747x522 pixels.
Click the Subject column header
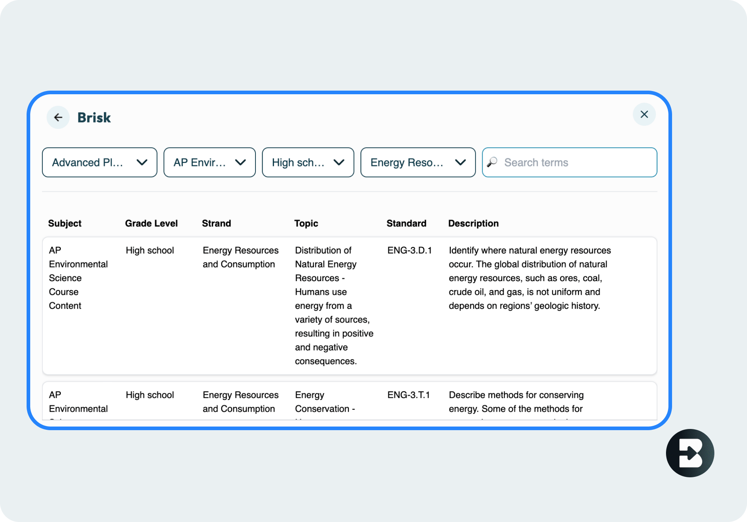65,224
